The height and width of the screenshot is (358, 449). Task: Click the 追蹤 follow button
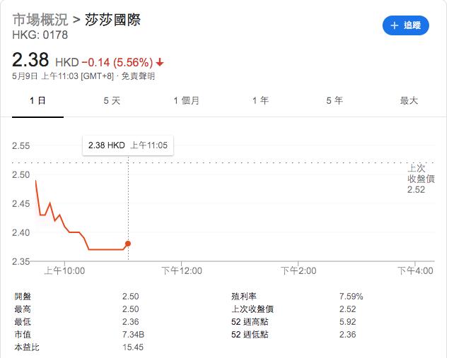pos(406,25)
